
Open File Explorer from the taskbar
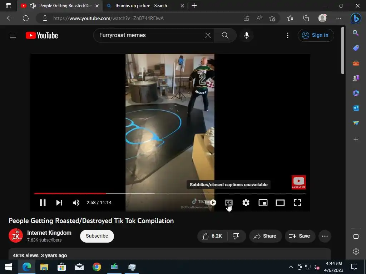(x=44, y=267)
